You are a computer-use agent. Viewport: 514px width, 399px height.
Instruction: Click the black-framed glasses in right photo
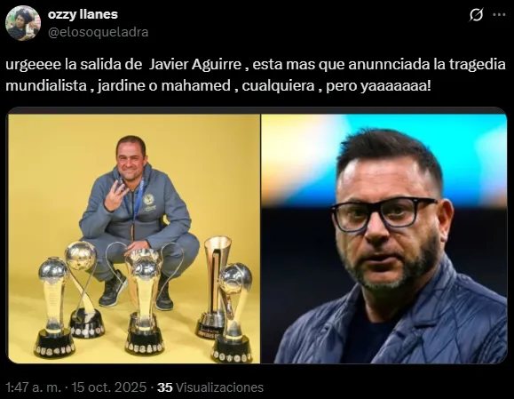tap(384, 213)
